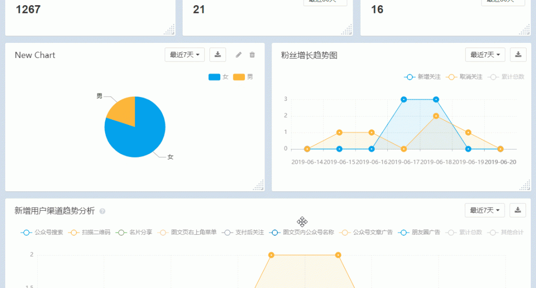Edit New Chart with the pencil icon

pyautogui.click(x=239, y=55)
